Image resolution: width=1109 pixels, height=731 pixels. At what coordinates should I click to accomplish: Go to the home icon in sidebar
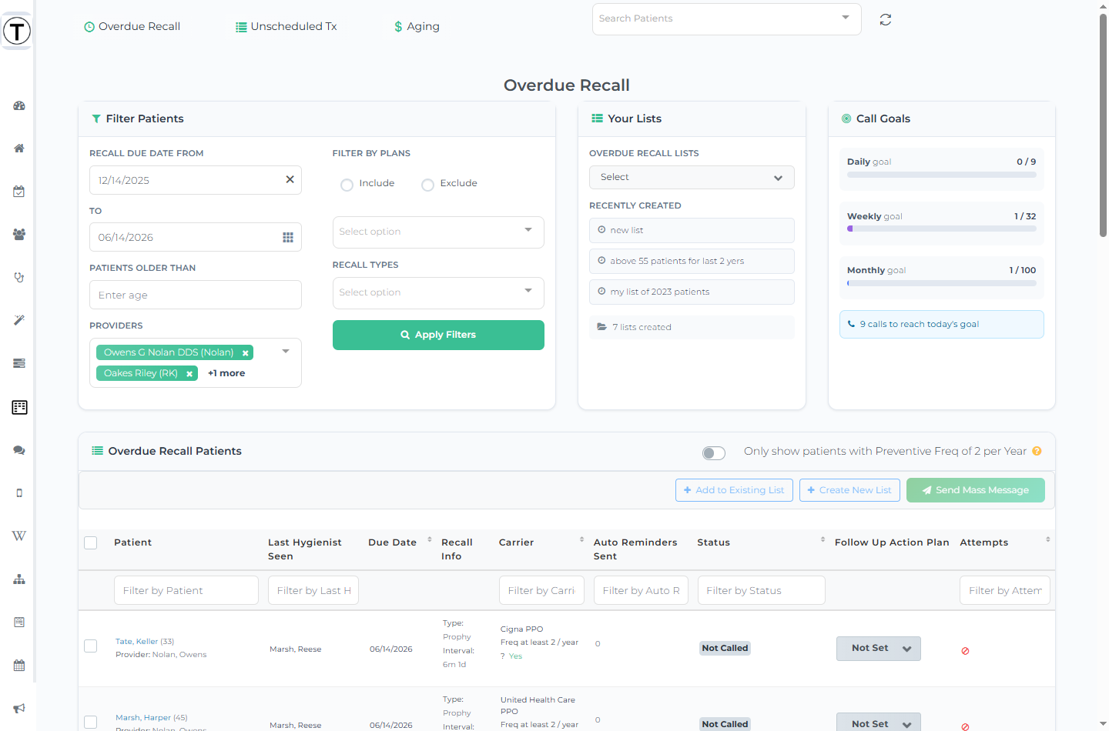(19, 149)
